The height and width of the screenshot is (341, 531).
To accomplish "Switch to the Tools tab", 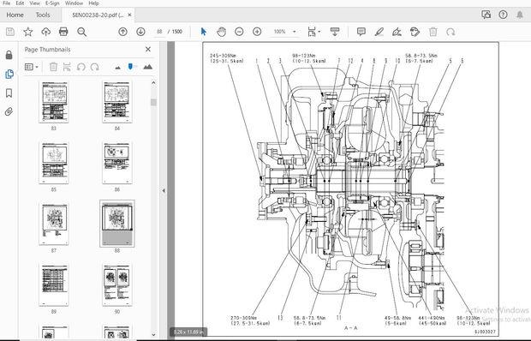I will 43,15.
